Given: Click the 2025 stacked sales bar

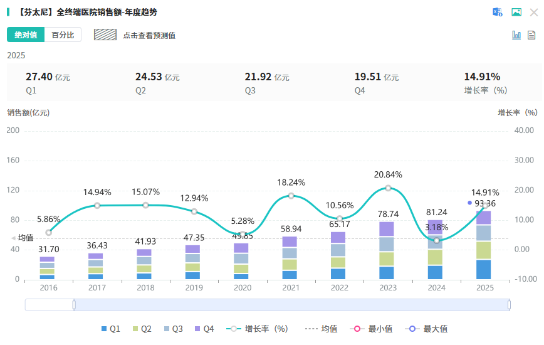Looking at the screenshot, I should [483, 245].
